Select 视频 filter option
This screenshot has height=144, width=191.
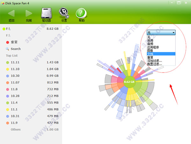(x=161, y=40)
